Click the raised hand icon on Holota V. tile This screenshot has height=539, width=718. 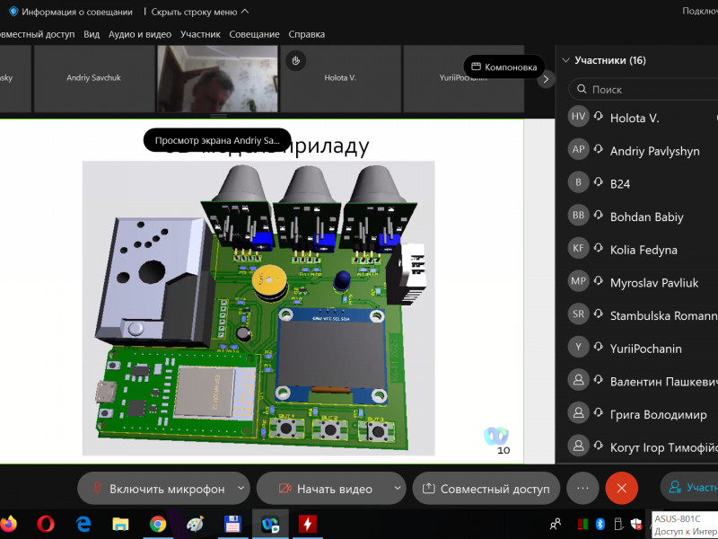click(x=295, y=60)
